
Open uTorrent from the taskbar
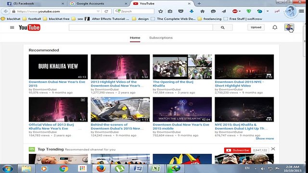[x=120, y=169]
